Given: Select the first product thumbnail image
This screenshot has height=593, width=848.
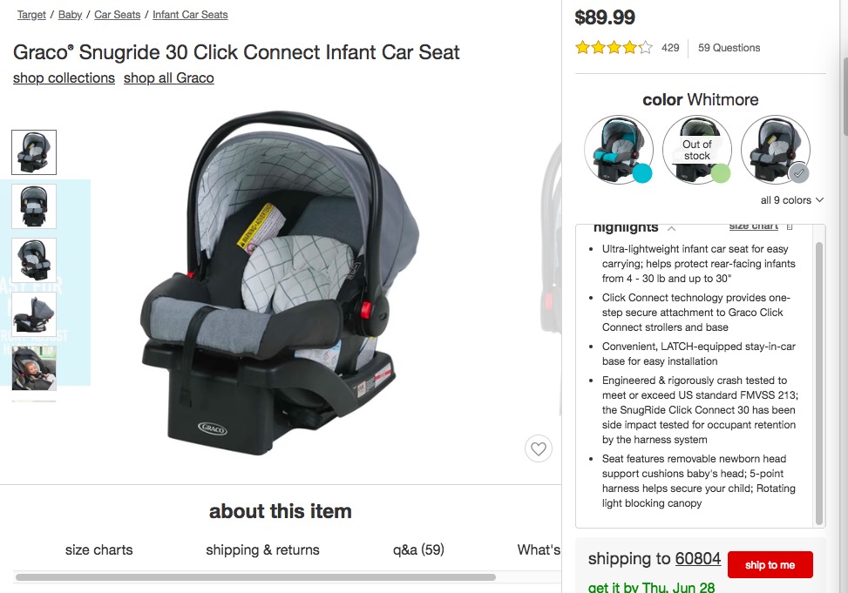Looking at the screenshot, I should 34,152.
